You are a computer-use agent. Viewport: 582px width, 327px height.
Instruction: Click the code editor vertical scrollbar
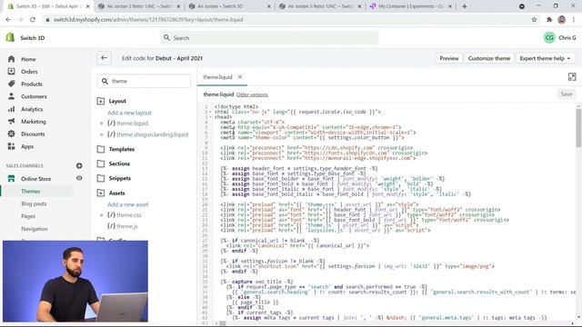578,128
